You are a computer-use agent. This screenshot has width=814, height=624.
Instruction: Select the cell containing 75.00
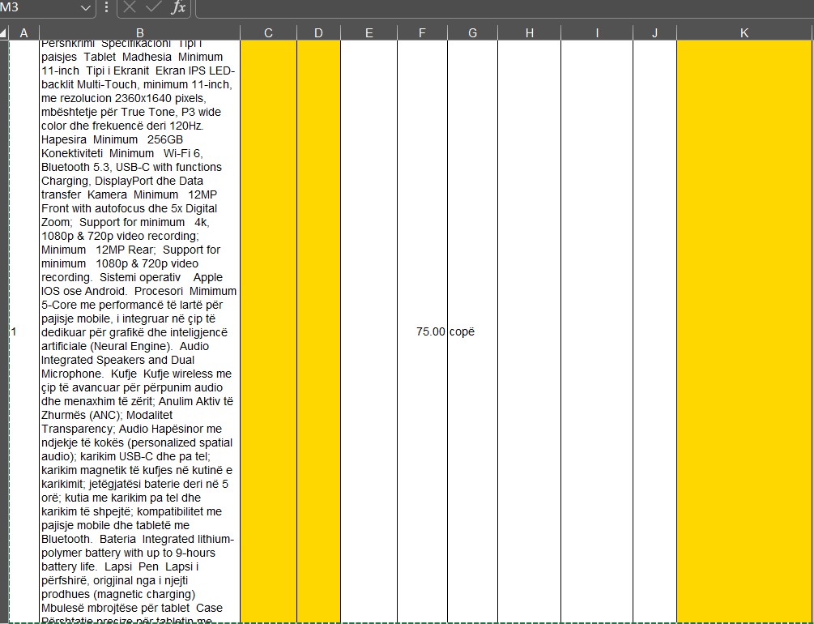[x=422, y=331]
